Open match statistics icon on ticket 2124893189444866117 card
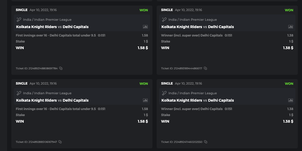Screen dimensions: 302x151 click(x=291, y=27)
